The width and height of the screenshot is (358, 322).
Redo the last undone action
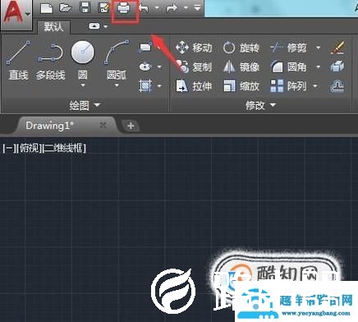click(x=172, y=8)
